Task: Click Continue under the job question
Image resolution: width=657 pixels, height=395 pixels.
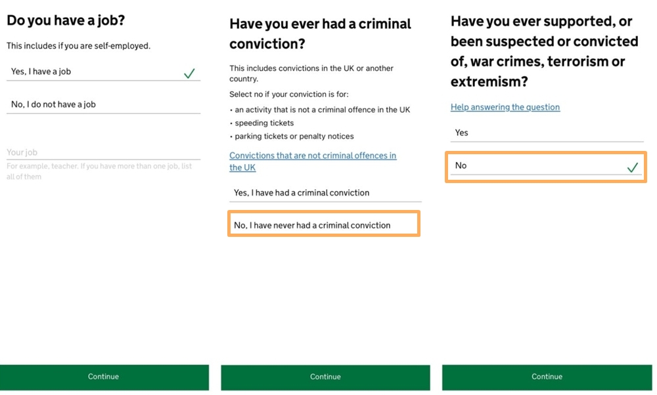Action: coord(104,377)
